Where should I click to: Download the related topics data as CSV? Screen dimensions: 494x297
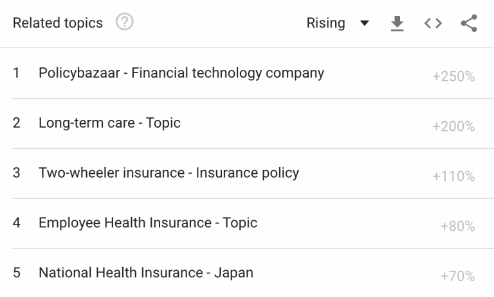397,23
